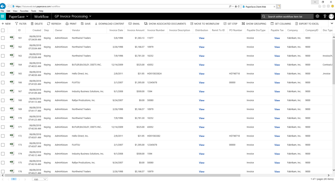This screenshot has width=335, height=181.
Task: Open settings gear in header
Action: tap(318, 16)
